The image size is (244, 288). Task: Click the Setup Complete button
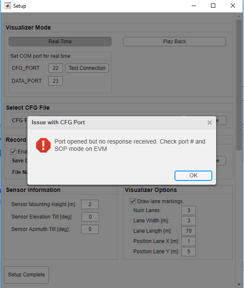(27, 275)
